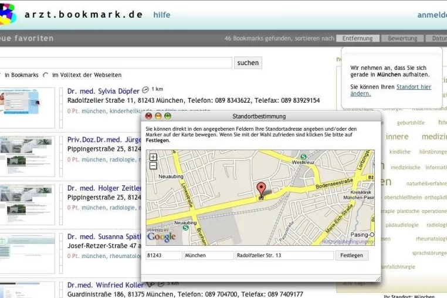Click compass icon next to Sylvia Döpfer
This screenshot has height=298, width=447.
tap(145, 90)
